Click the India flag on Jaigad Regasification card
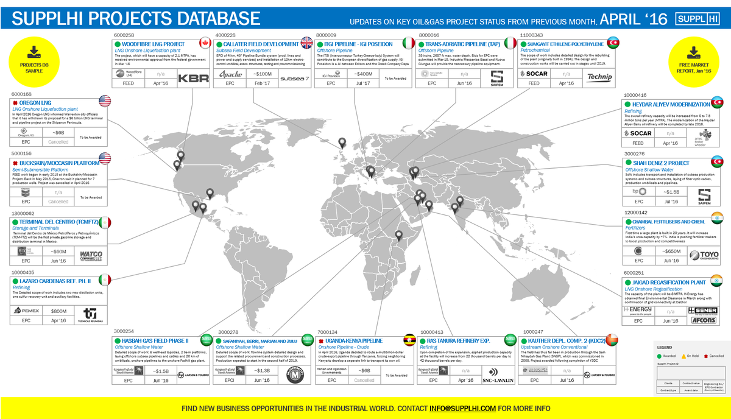 (716, 281)
